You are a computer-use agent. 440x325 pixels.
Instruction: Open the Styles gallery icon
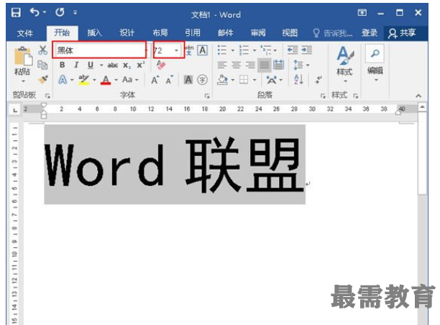point(345,56)
